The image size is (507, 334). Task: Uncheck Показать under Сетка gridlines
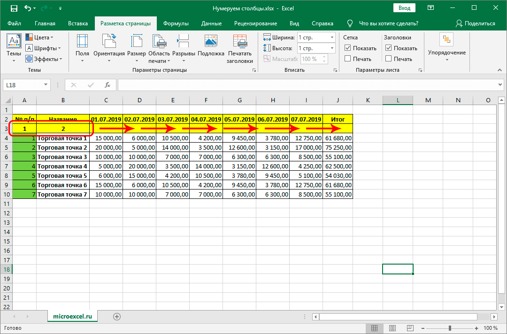point(348,48)
